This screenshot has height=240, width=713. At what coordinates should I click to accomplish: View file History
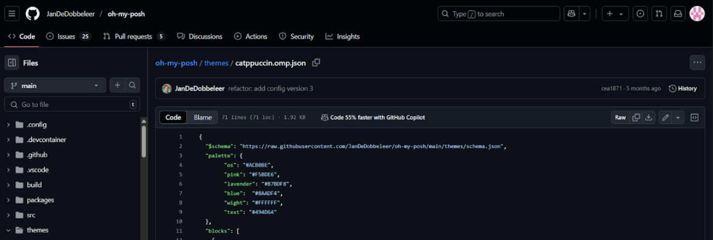[683, 89]
